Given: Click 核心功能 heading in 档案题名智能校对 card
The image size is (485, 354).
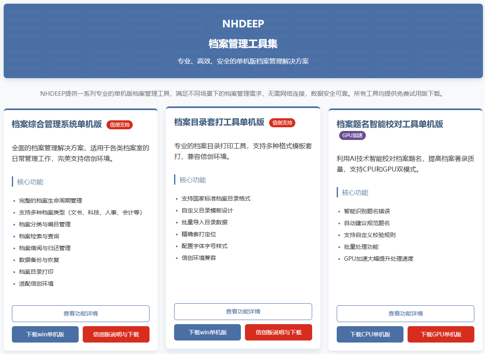Looking at the screenshot, I should click(x=355, y=192).
